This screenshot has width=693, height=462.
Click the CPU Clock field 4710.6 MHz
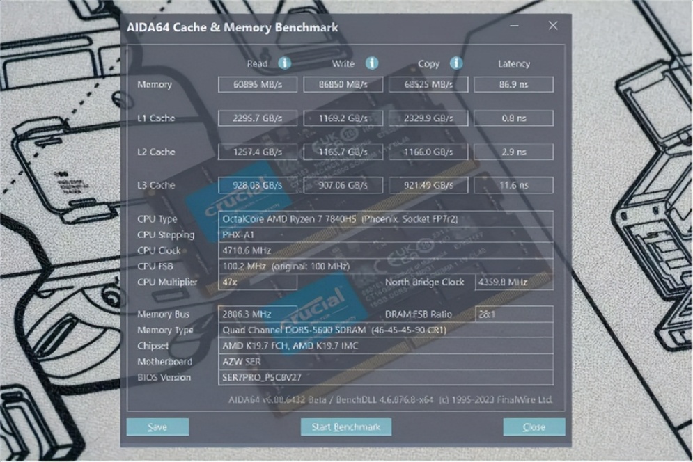tap(385, 250)
